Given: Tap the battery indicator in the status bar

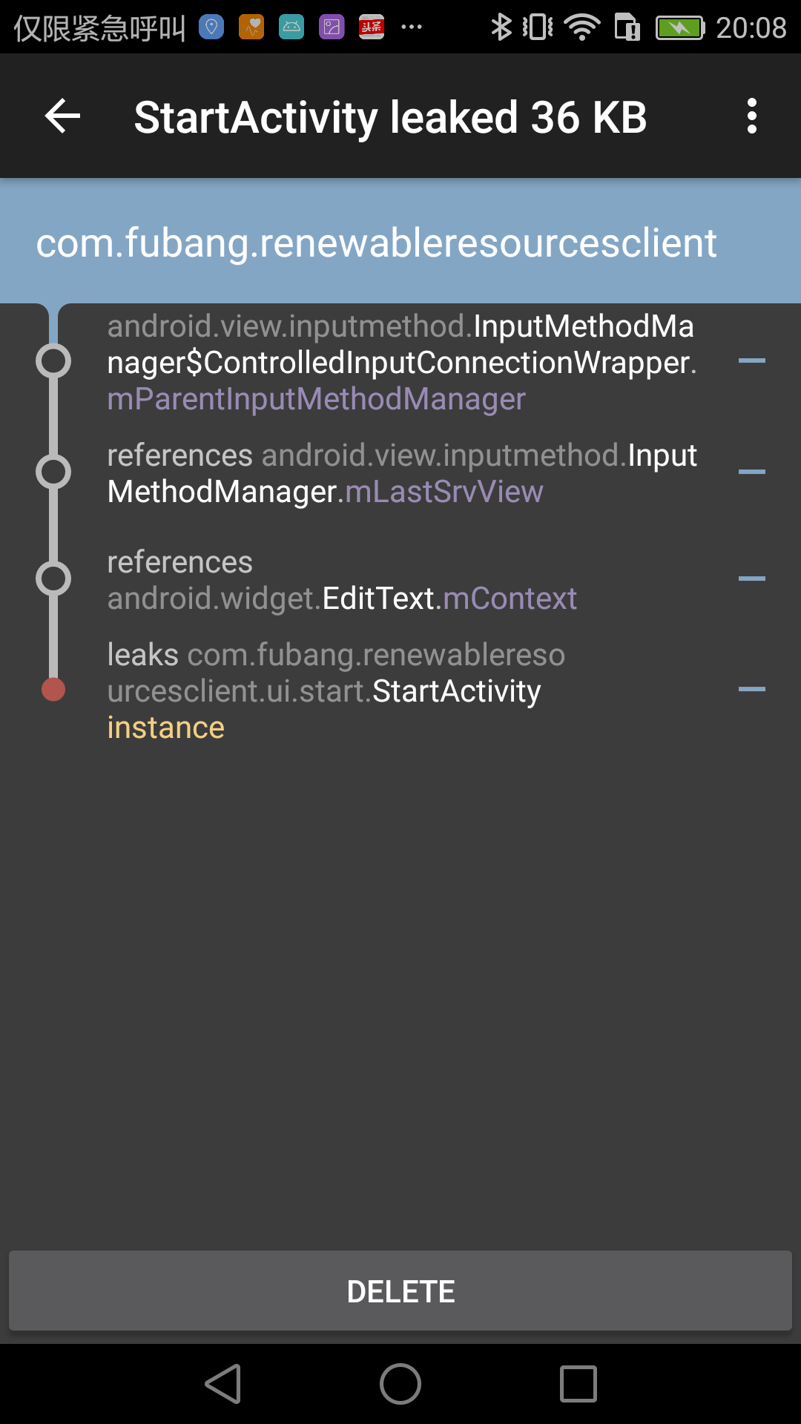Looking at the screenshot, I should click(679, 26).
